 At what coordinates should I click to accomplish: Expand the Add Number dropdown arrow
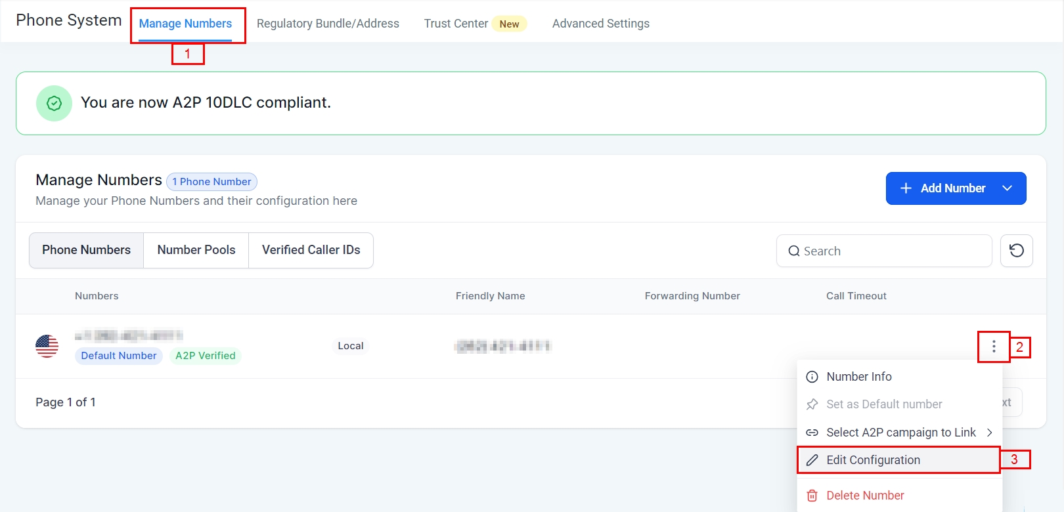point(1007,188)
